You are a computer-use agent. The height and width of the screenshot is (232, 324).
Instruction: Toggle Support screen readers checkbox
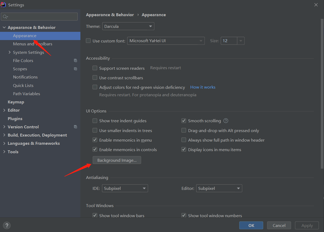click(x=95, y=68)
